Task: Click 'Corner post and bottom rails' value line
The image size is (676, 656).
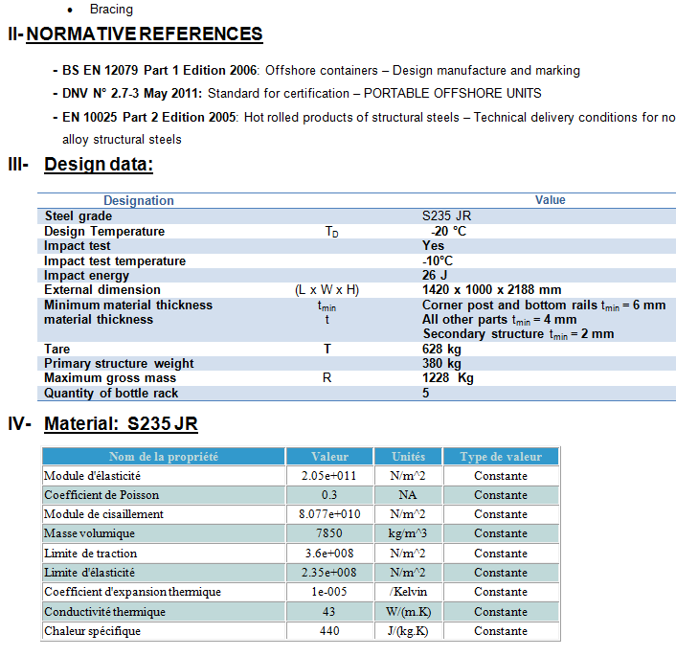Action: (544, 305)
